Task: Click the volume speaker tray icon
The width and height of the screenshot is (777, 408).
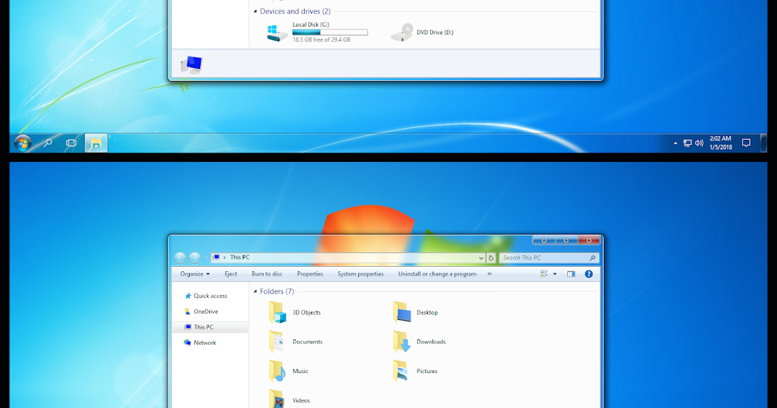Action: pyautogui.click(x=699, y=143)
